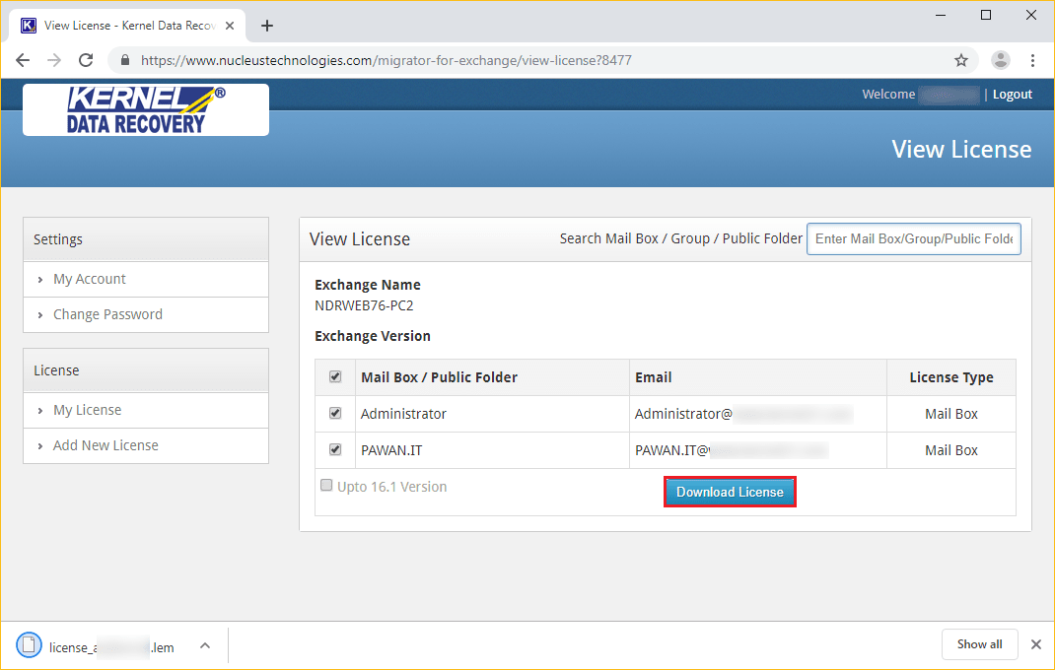Open the Chrome profile avatar icon

1001,60
